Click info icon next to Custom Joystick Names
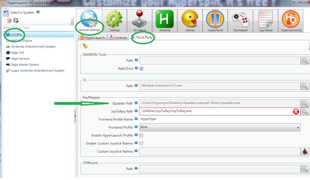The width and height of the screenshot is (310, 180). click(136, 151)
